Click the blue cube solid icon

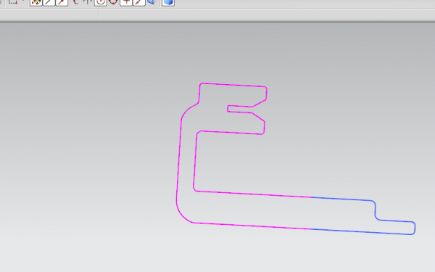click(x=168, y=2)
